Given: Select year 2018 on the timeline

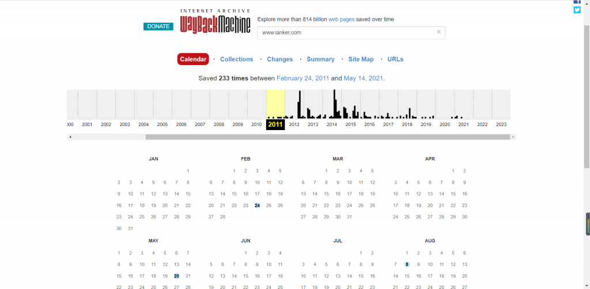Looking at the screenshot, I should point(407,124).
